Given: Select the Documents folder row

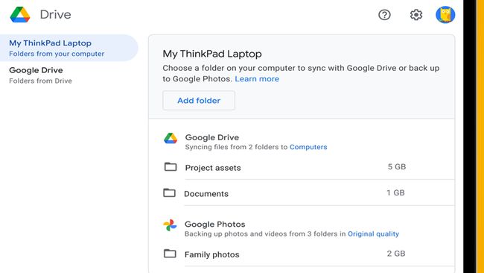Looking at the screenshot, I should [x=309, y=193].
